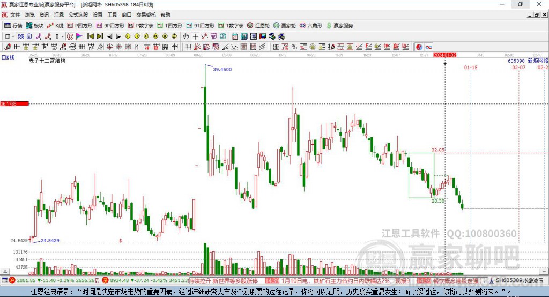This screenshot has width=549, height=297.
Task: Jump to first bar with skip-to-start icon
Action: click(90, 36)
